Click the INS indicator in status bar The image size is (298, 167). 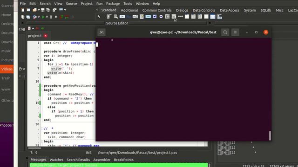pos(88,153)
